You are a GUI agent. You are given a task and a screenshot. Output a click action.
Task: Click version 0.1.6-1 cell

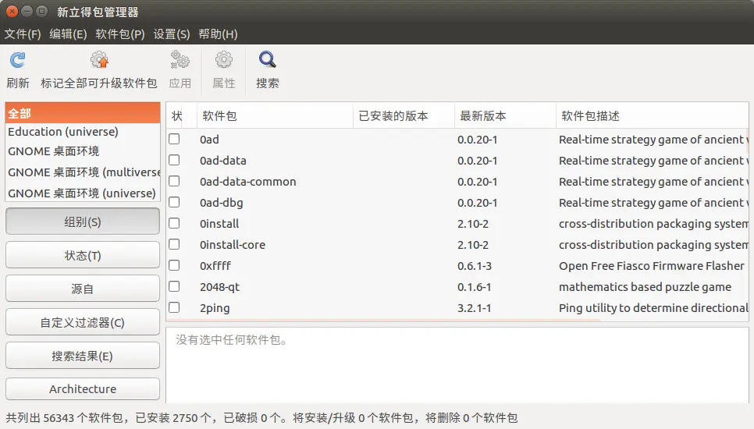click(474, 287)
